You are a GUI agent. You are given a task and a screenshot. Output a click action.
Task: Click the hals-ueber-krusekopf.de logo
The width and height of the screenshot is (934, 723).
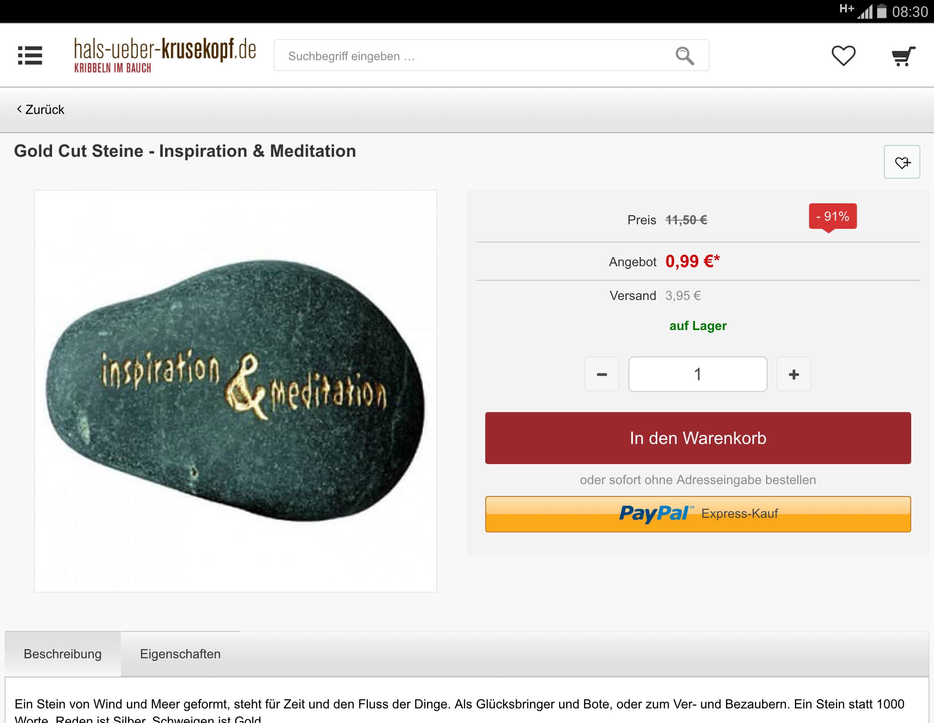[165, 56]
